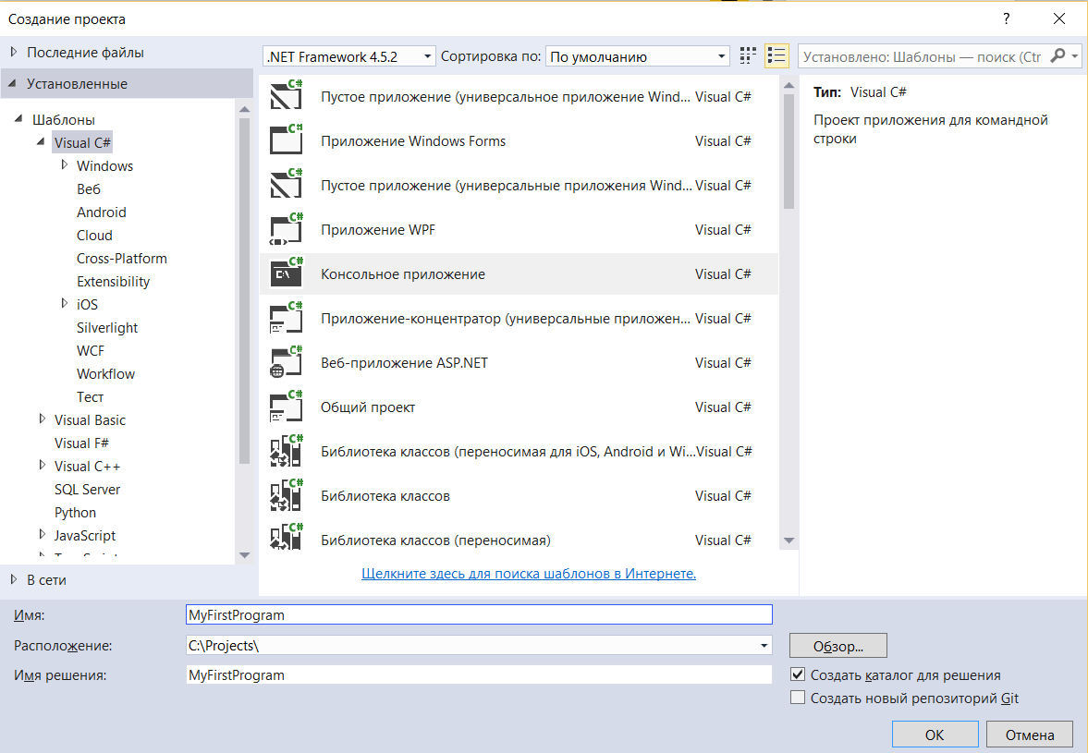Click the template list scroll-down arrow
Screen dimensions: 1088x753
click(x=788, y=540)
